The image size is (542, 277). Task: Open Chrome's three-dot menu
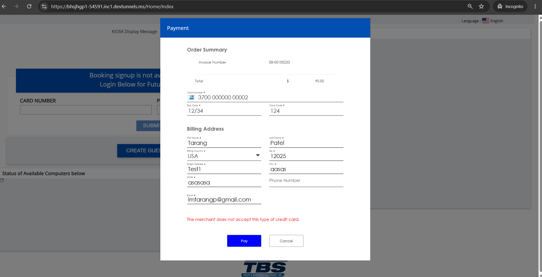535,6
